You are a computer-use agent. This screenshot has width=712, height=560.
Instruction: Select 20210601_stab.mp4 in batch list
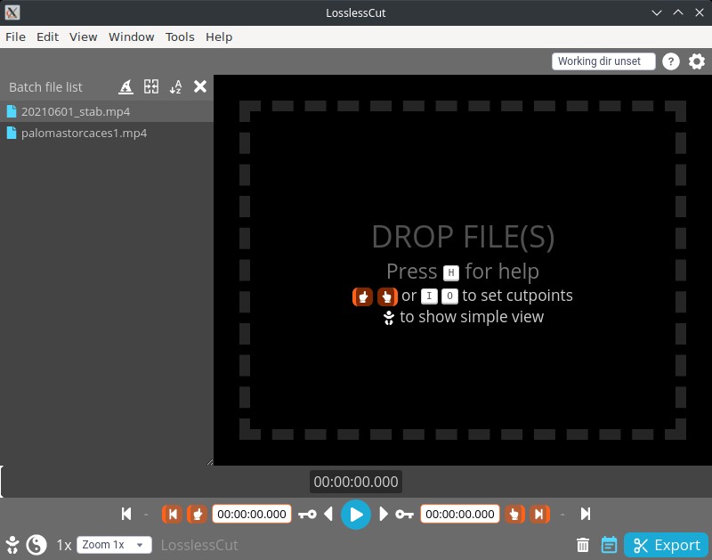[107, 111]
